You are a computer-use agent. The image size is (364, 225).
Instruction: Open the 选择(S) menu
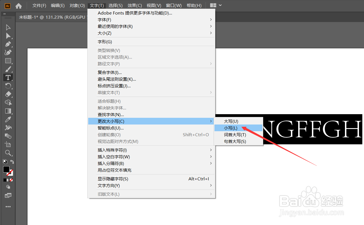tap(116, 6)
